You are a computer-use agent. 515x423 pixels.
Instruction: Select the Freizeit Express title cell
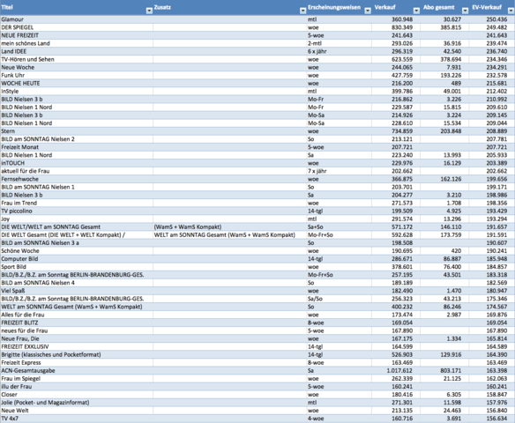(x=77, y=362)
